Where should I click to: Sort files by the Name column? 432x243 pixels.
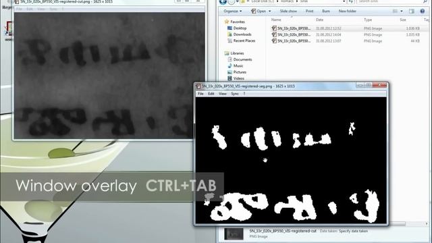tap(276, 20)
